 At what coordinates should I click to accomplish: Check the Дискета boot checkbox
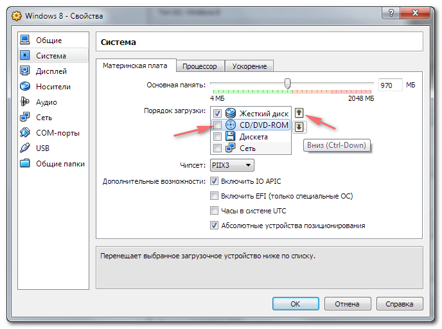pyautogui.click(x=217, y=136)
